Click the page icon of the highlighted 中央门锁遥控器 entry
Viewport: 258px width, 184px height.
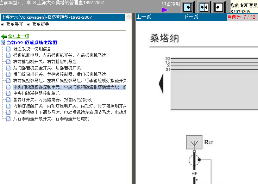pyautogui.click(x=8, y=87)
